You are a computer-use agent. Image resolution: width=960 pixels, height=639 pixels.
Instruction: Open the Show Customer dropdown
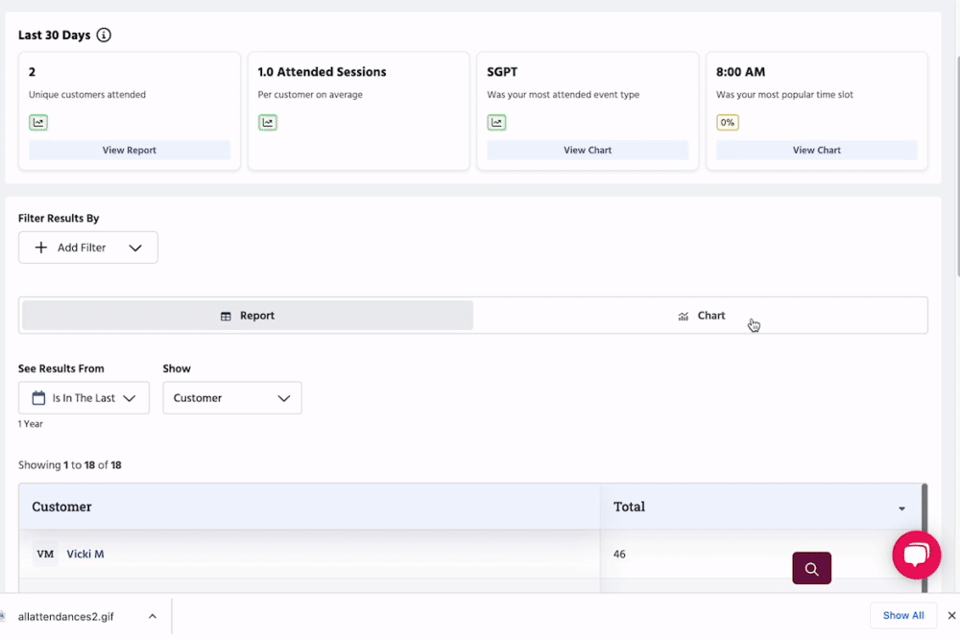click(232, 398)
